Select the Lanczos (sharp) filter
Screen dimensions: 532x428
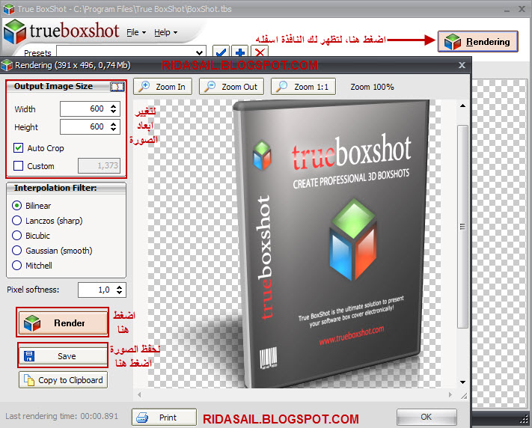(16, 221)
